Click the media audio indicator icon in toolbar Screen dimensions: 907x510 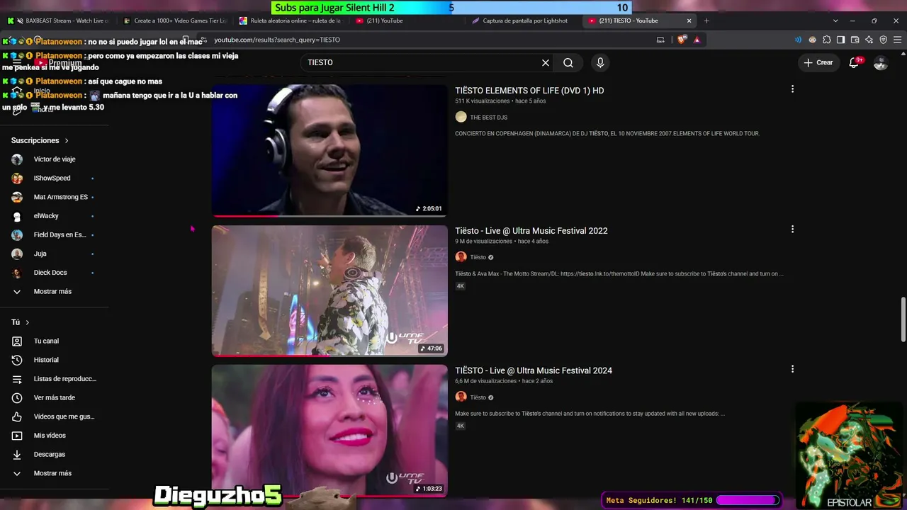798,40
